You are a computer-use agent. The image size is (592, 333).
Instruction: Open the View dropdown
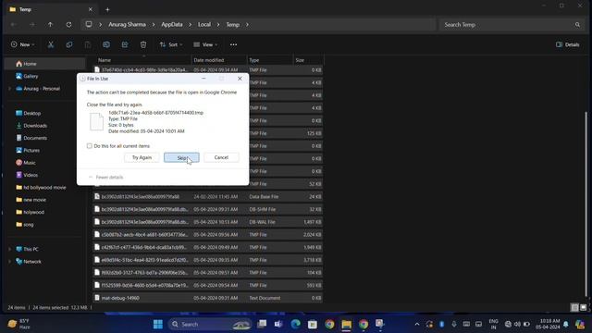[205, 44]
